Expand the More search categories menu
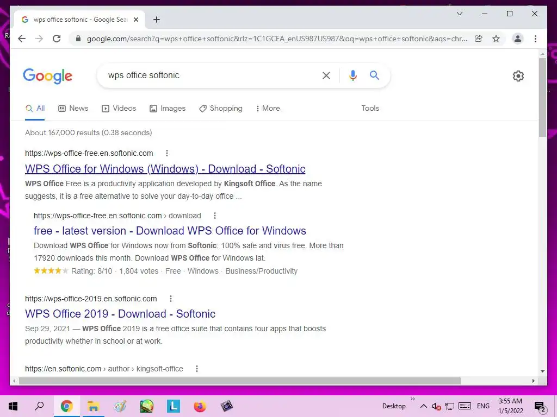This screenshot has height=417, width=557. pyautogui.click(x=268, y=109)
